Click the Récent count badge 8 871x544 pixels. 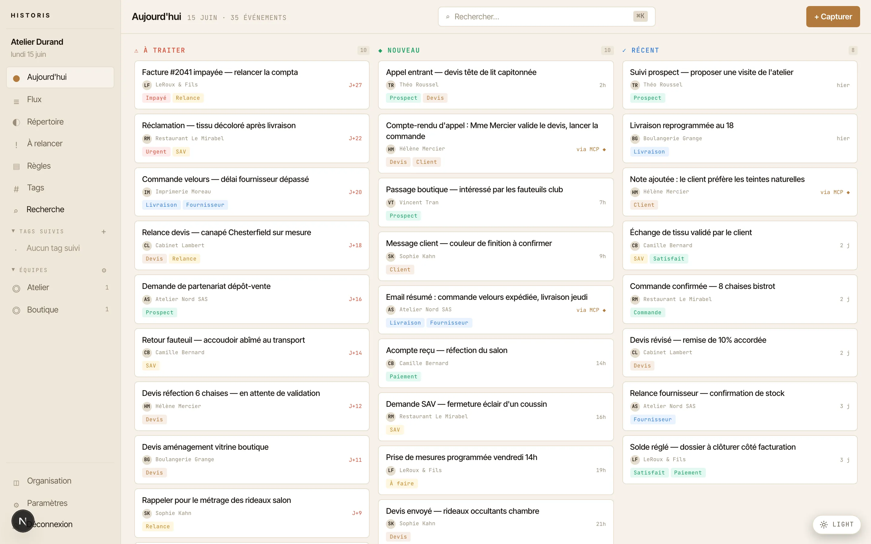(853, 50)
